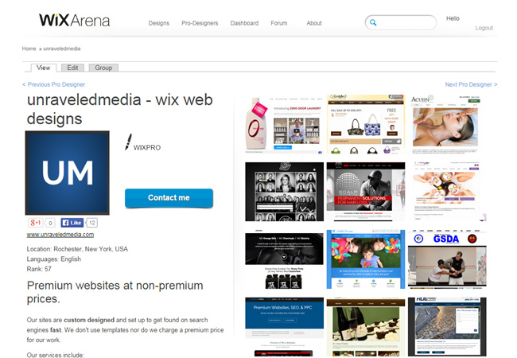Switch to the Group tab
Viewport: 517px width, 358px height.
(x=103, y=68)
